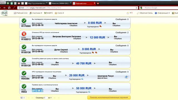Open the Opera menu button
178x100 pixels.
tap(3, 3)
